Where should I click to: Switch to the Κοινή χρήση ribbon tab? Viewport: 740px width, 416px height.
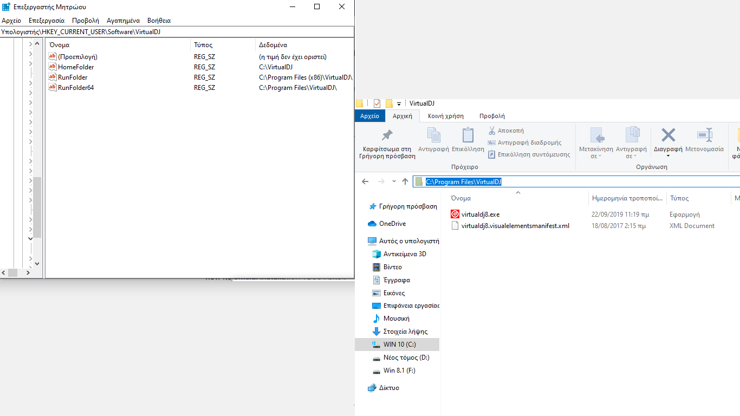445,116
